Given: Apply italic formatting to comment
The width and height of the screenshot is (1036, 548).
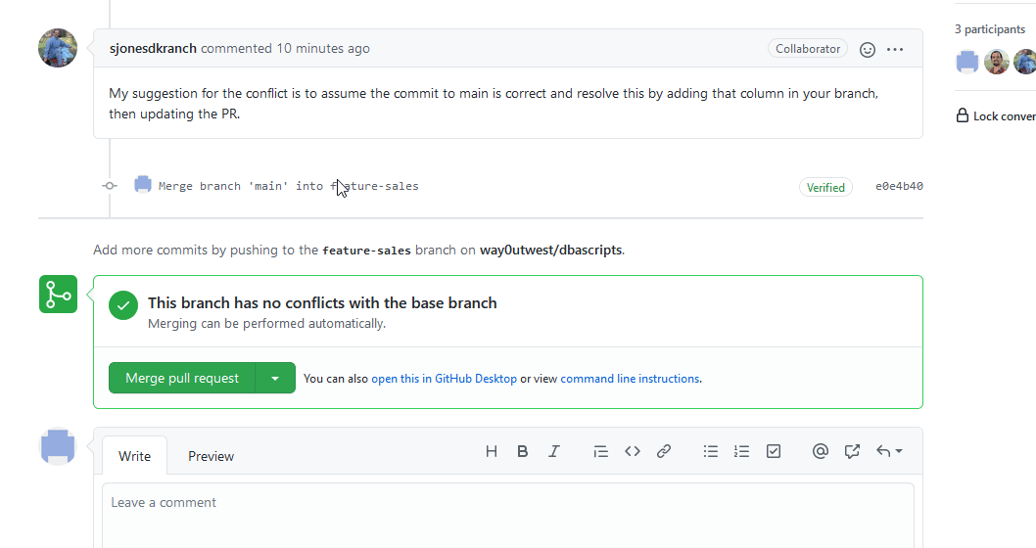Looking at the screenshot, I should [554, 451].
